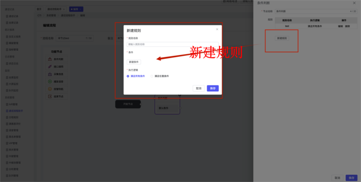This screenshot has width=361, height=182.
Task: Click 编辑 link for the test rule
Action: (x=341, y=26)
